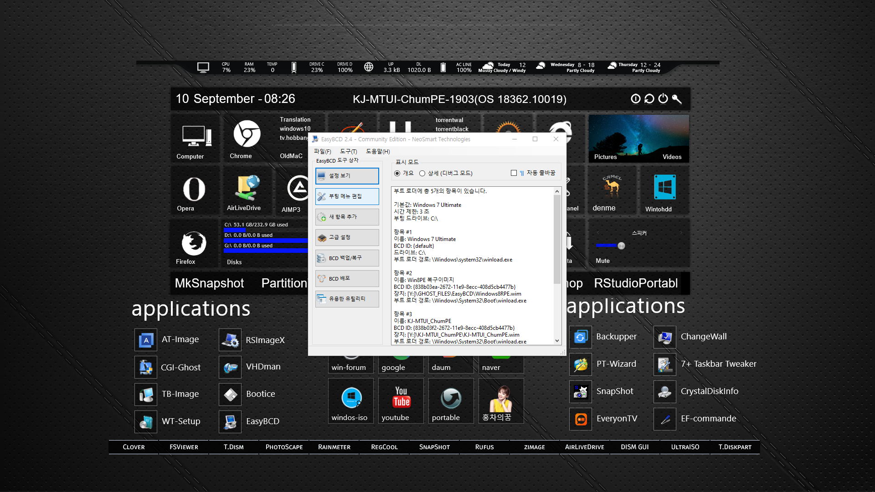The image size is (875, 492).
Task: Open REGCOOL from bottom launcher bar
Action: pos(384,447)
